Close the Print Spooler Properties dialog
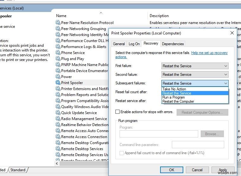The height and width of the screenshot is (176, 241). pyautogui.click(x=232, y=33)
